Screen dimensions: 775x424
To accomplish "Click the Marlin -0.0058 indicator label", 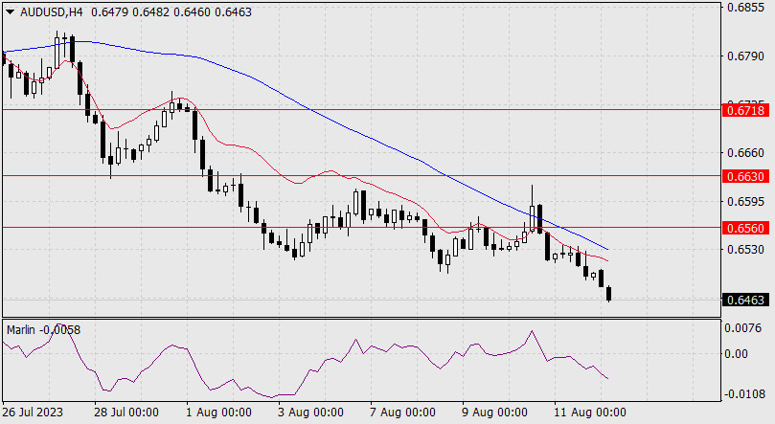I will pos(43,329).
